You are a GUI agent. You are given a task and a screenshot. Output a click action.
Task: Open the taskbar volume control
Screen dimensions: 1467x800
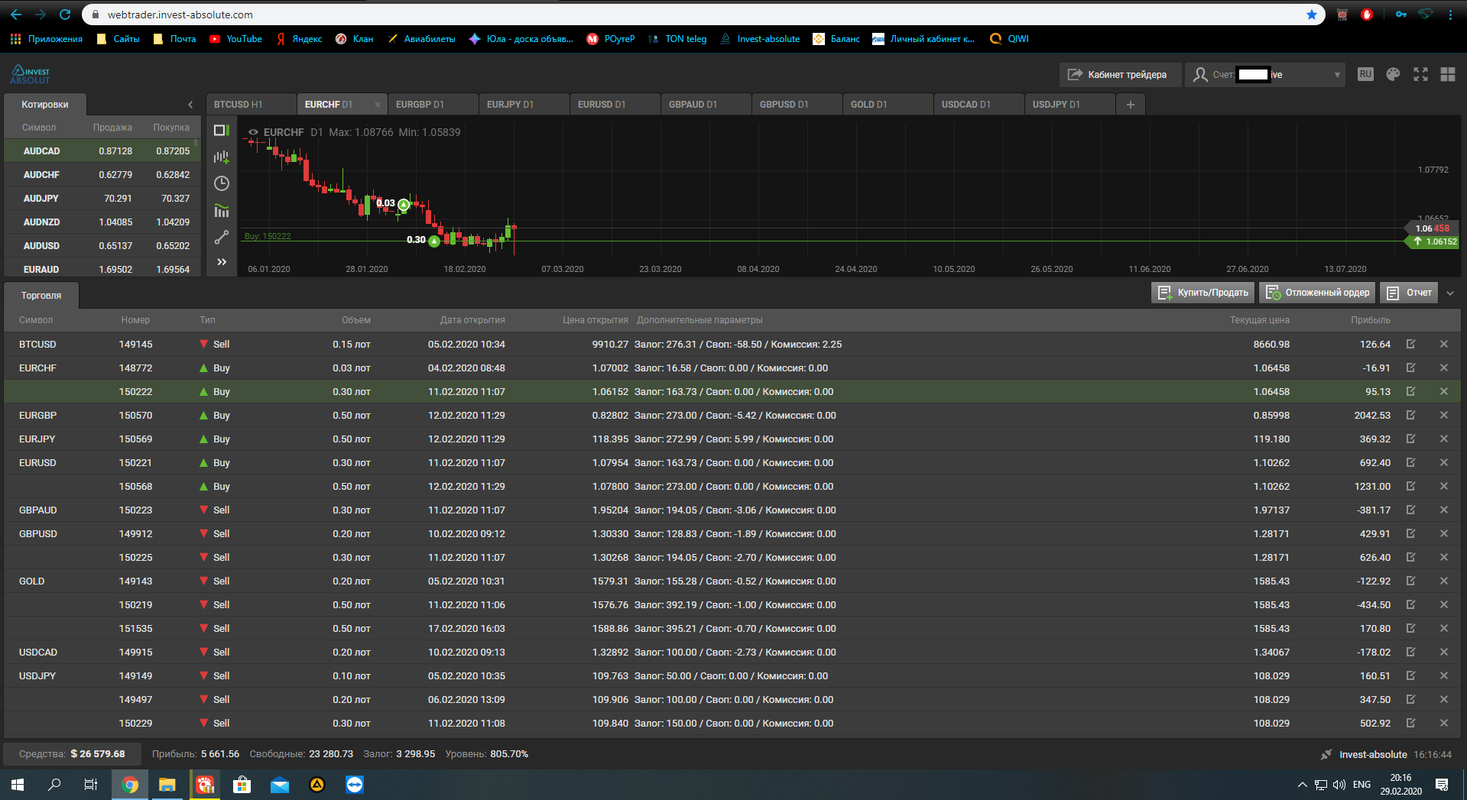1339,785
